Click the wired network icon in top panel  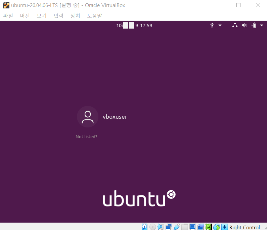coord(235,26)
